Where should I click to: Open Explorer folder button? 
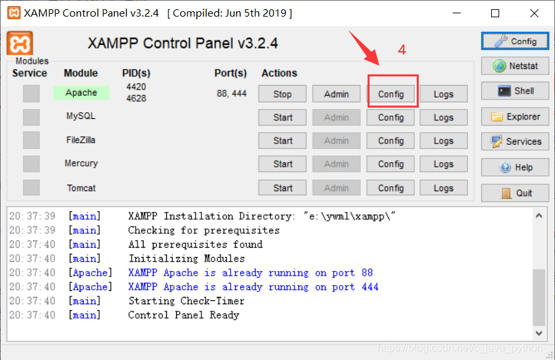[x=515, y=117]
